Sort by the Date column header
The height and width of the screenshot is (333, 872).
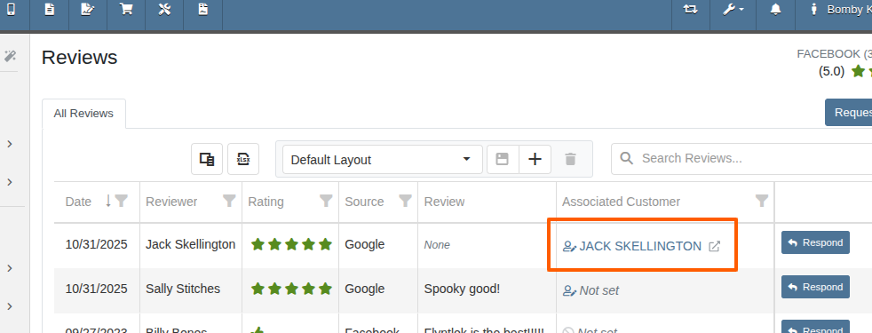tap(78, 202)
